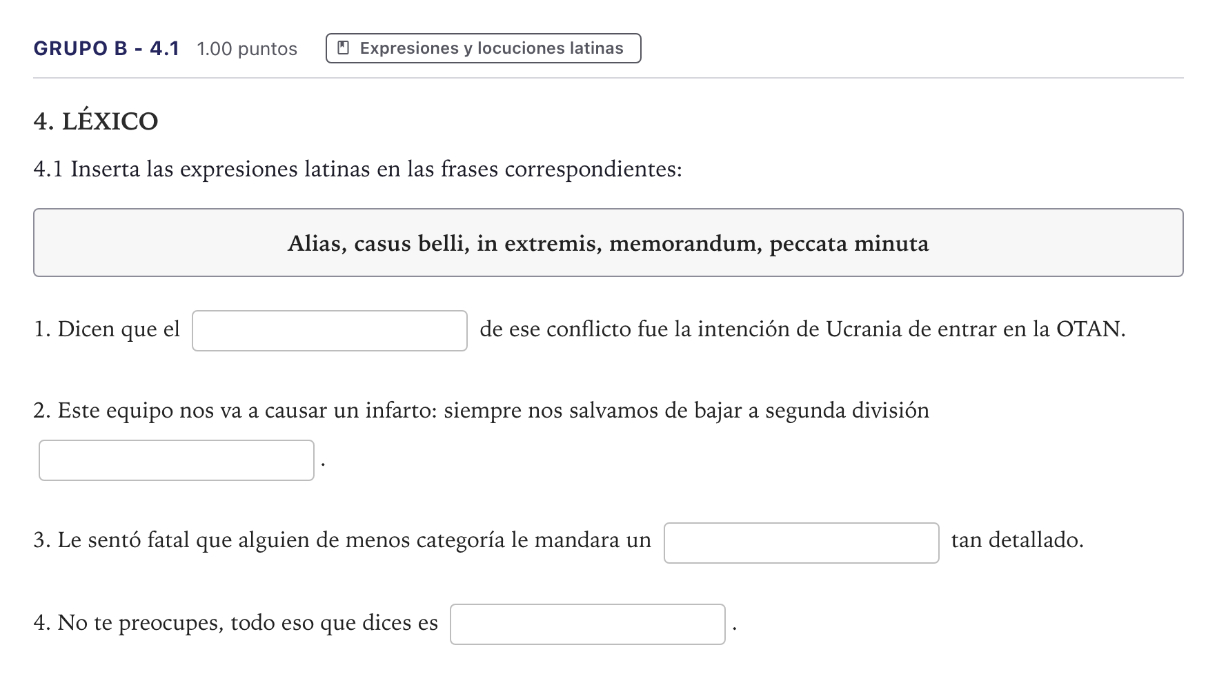1217x696 pixels.
Task: Click the text 'tan detallado.'
Action: 1018,540
